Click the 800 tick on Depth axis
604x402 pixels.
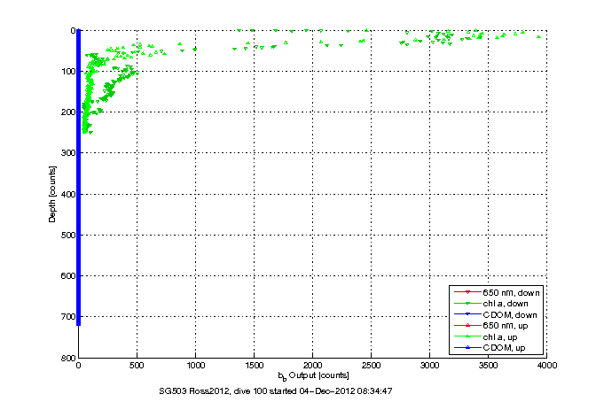click(68, 358)
